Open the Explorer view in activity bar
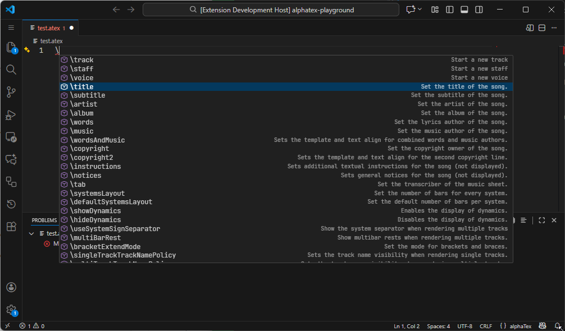 point(11,48)
